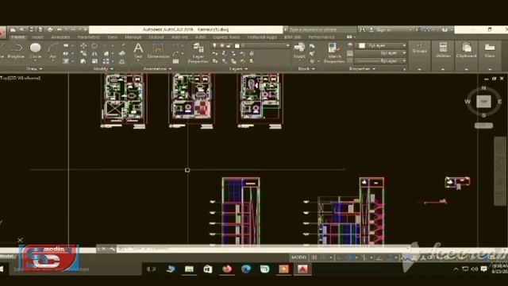This screenshot has height=286, width=508.
Task: Open Microsoft Edge from taskbar
Action: 246,269
